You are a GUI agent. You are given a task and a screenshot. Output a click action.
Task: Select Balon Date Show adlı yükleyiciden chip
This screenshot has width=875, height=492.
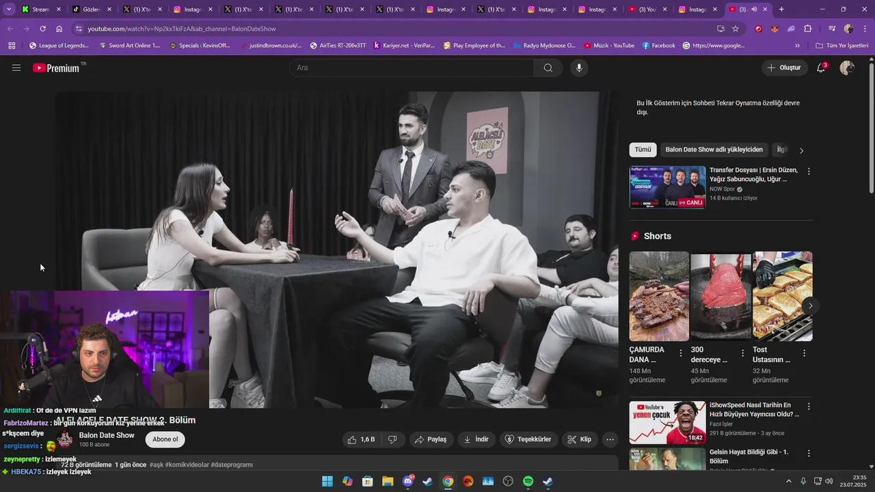click(x=714, y=150)
